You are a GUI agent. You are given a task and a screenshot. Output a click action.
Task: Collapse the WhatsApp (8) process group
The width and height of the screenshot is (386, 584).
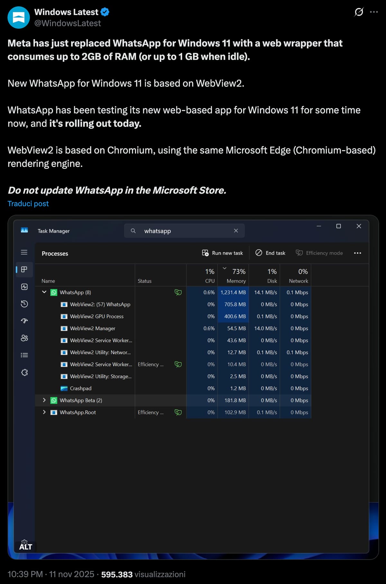[x=44, y=292]
